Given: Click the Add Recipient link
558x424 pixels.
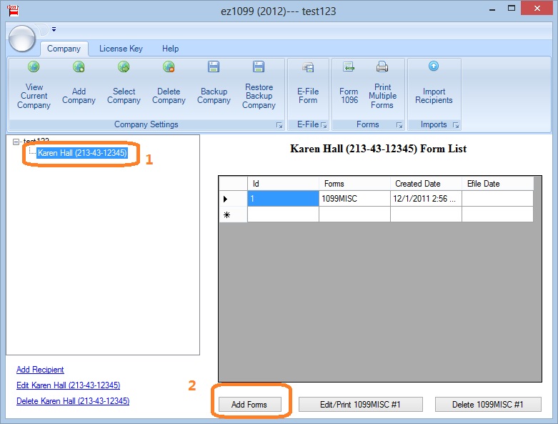Looking at the screenshot, I should (40, 370).
